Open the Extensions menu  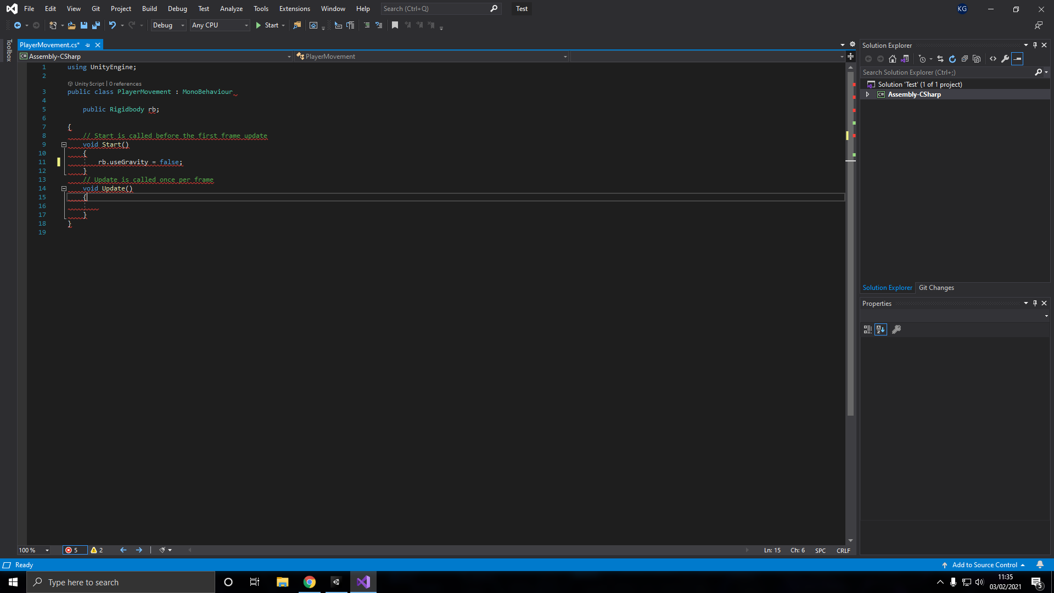coord(294,9)
